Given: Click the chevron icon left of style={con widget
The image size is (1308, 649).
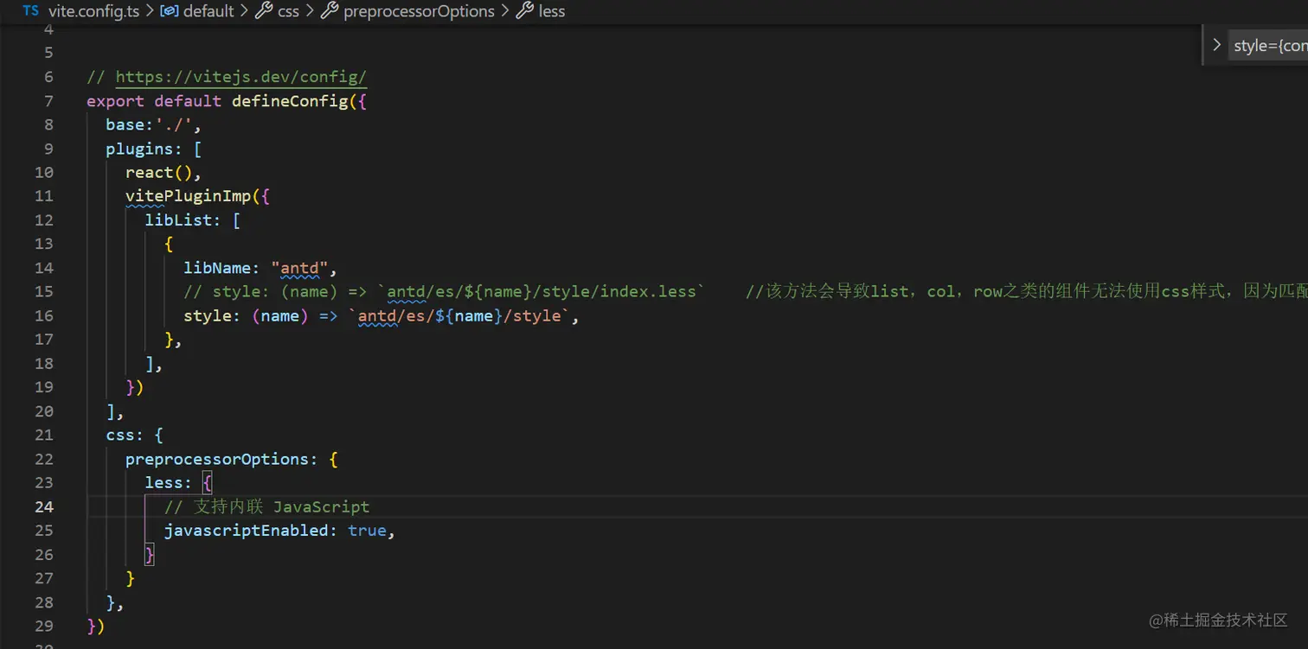Looking at the screenshot, I should coord(1217,44).
